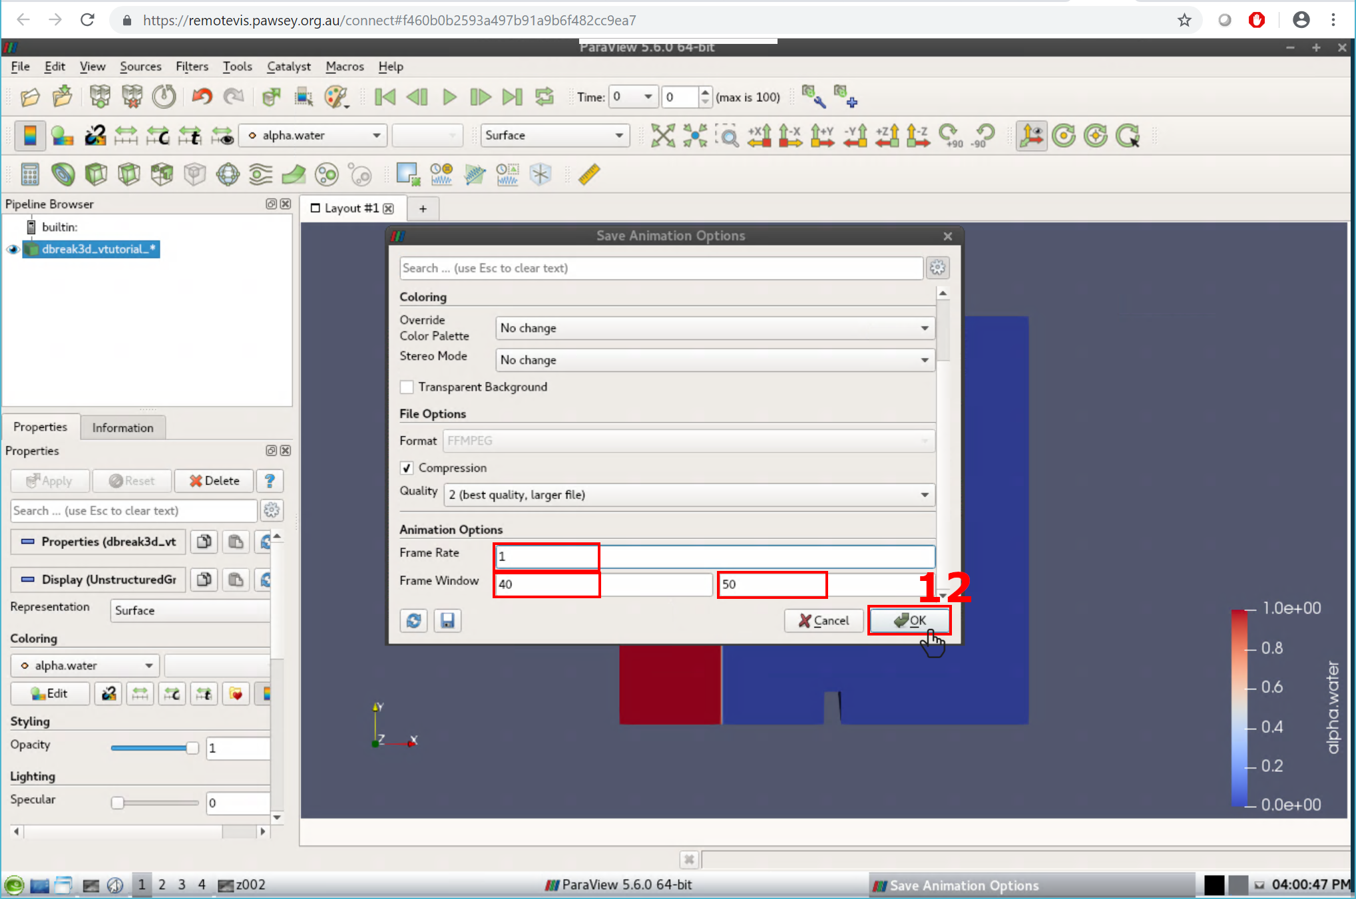Open the Catalyst menu

point(288,67)
